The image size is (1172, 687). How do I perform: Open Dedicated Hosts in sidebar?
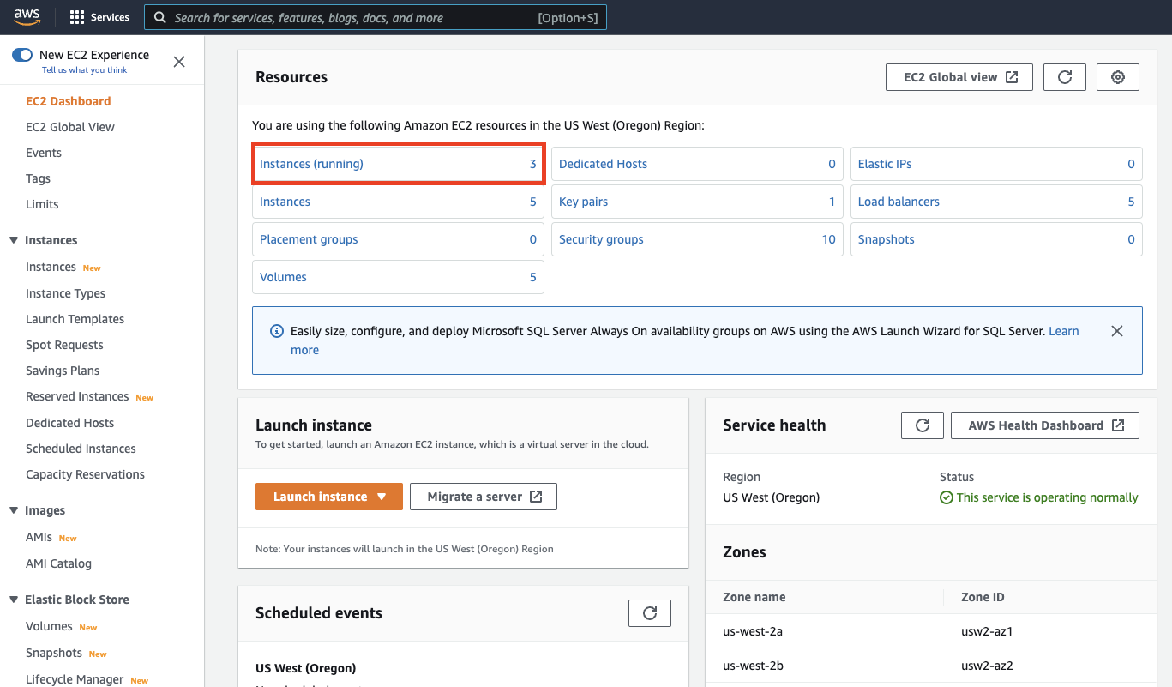(x=69, y=423)
